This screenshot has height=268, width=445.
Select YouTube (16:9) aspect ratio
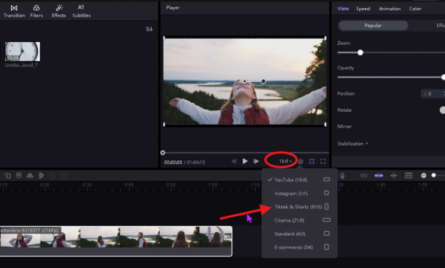click(300, 180)
